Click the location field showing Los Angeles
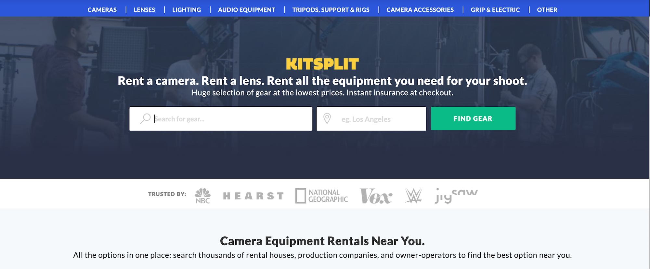 (x=371, y=119)
